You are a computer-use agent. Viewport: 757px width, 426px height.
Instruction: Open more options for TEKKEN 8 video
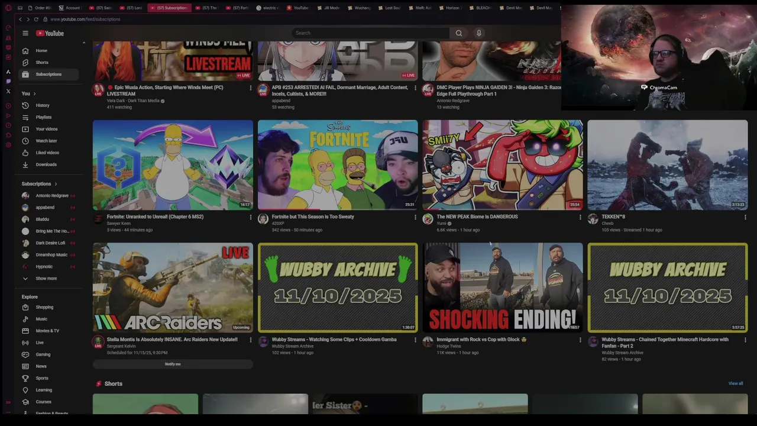click(x=745, y=217)
